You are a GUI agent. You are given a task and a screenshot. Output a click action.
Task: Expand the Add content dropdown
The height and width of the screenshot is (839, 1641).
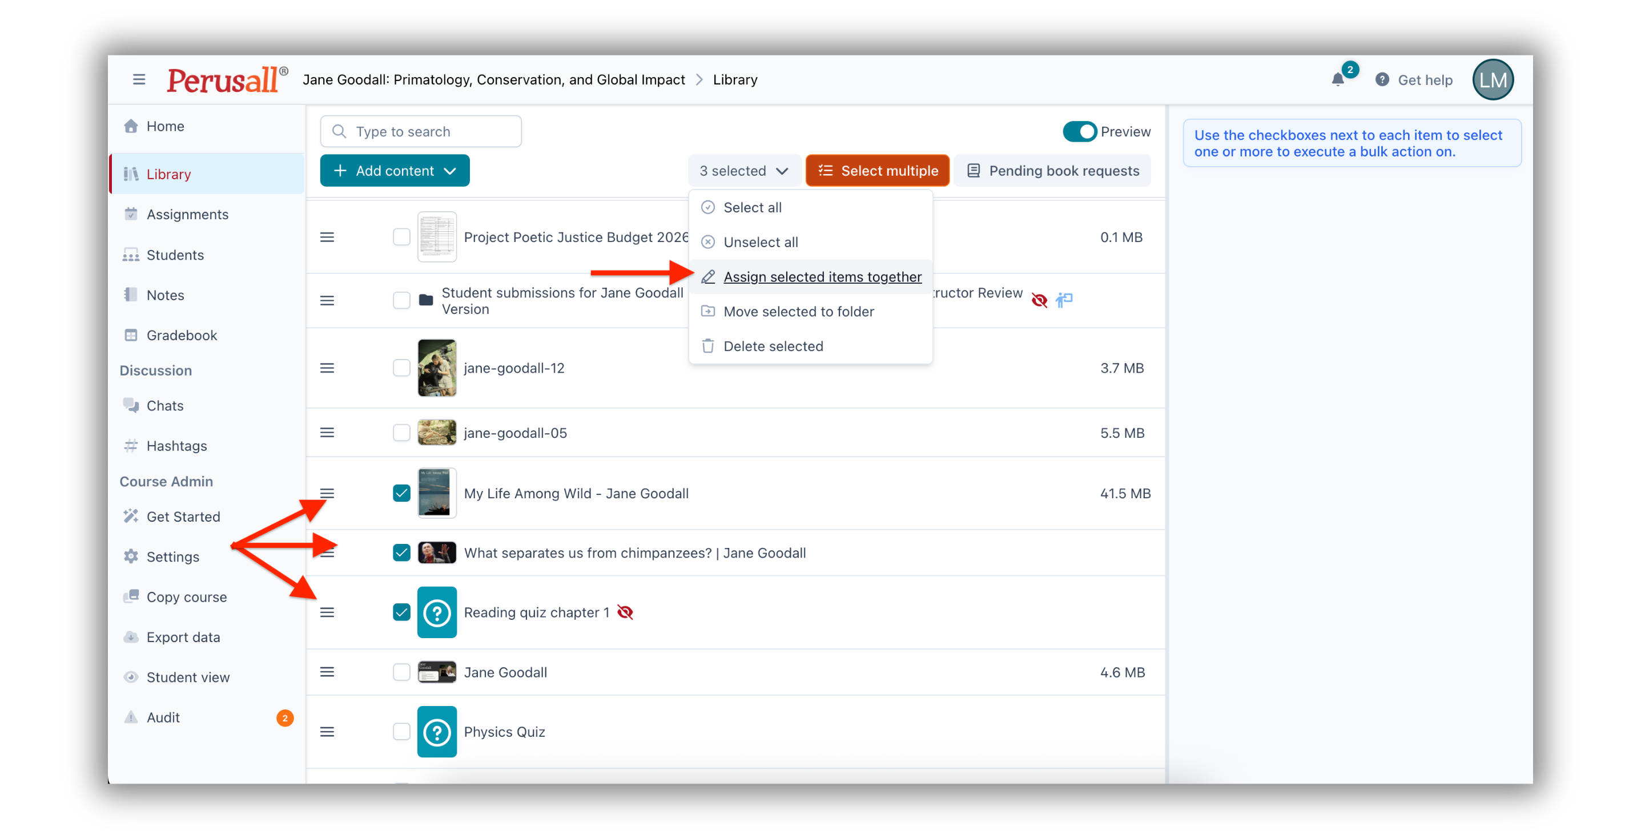click(x=395, y=171)
